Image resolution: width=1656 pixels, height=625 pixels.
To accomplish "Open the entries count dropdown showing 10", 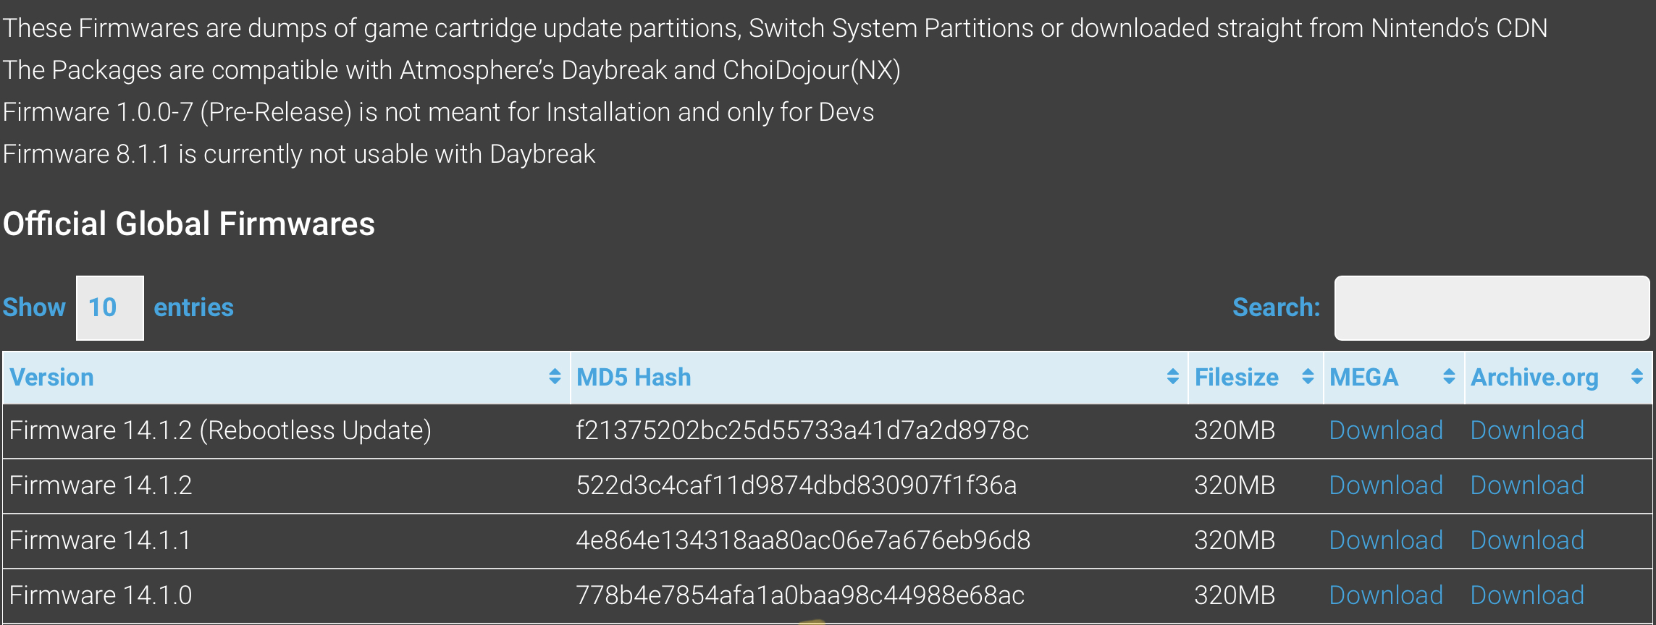I will point(110,308).
